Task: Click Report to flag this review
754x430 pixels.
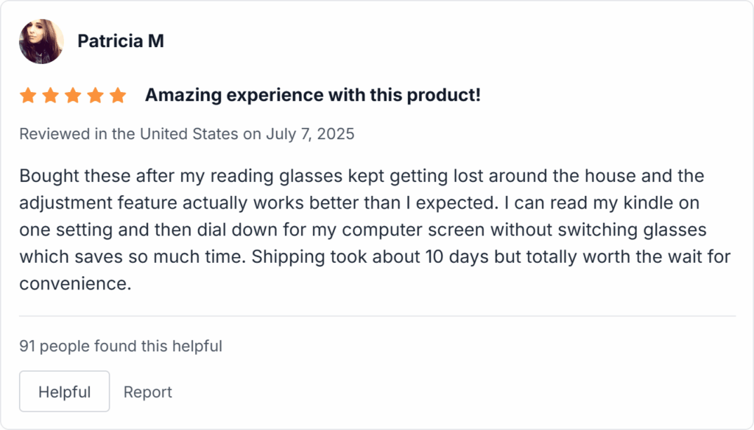Action: pyautogui.click(x=147, y=391)
